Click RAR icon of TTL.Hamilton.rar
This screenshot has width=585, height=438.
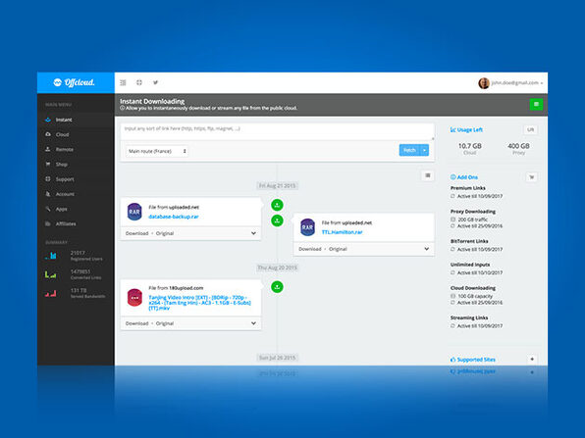pyautogui.click(x=307, y=227)
